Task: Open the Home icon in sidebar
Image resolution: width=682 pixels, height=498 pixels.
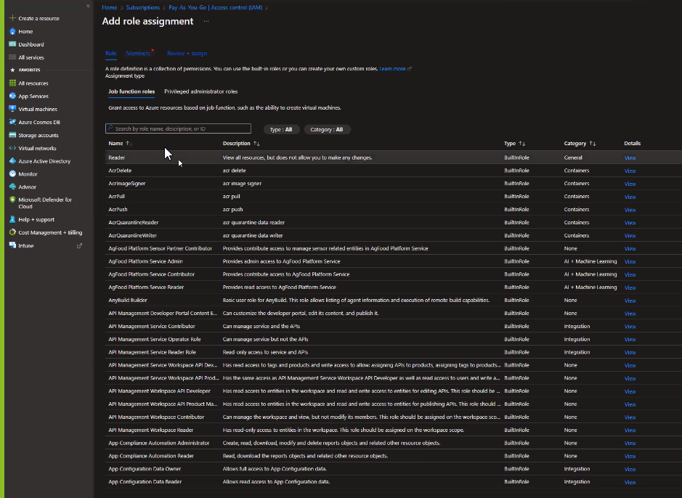Action: click(12, 31)
